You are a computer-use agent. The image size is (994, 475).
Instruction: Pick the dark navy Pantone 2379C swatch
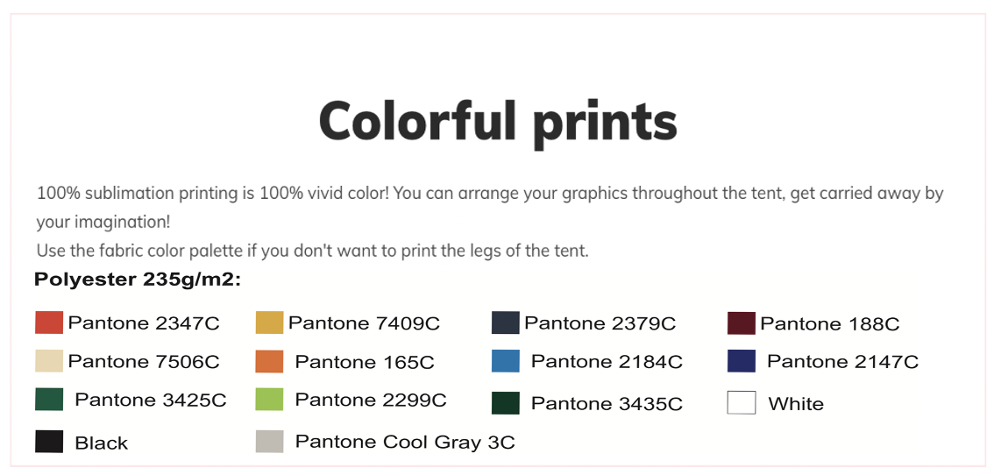tap(505, 323)
